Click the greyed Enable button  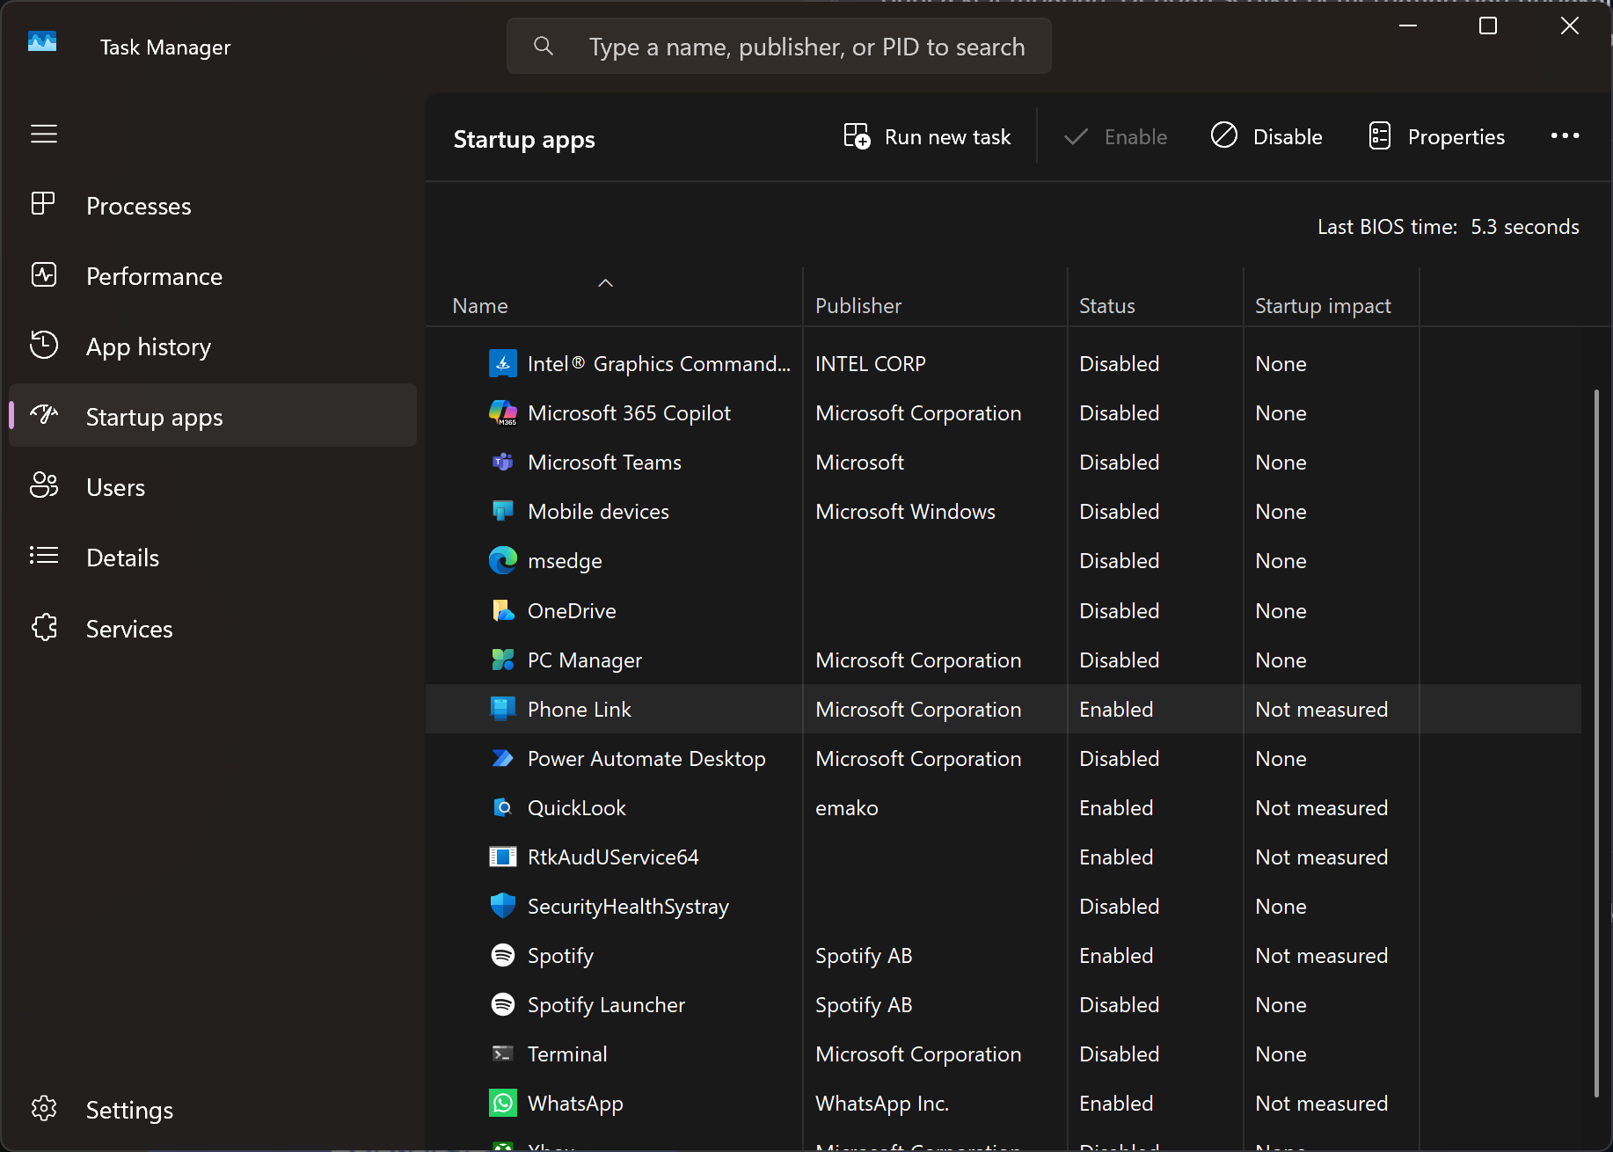[1115, 137]
